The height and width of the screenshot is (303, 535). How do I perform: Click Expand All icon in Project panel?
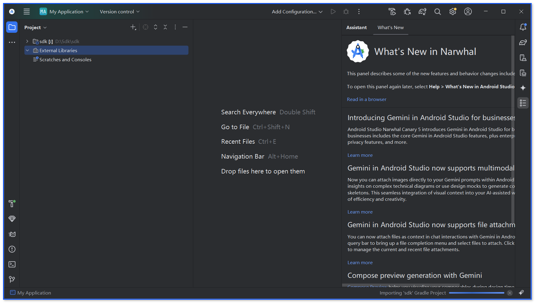(x=156, y=27)
